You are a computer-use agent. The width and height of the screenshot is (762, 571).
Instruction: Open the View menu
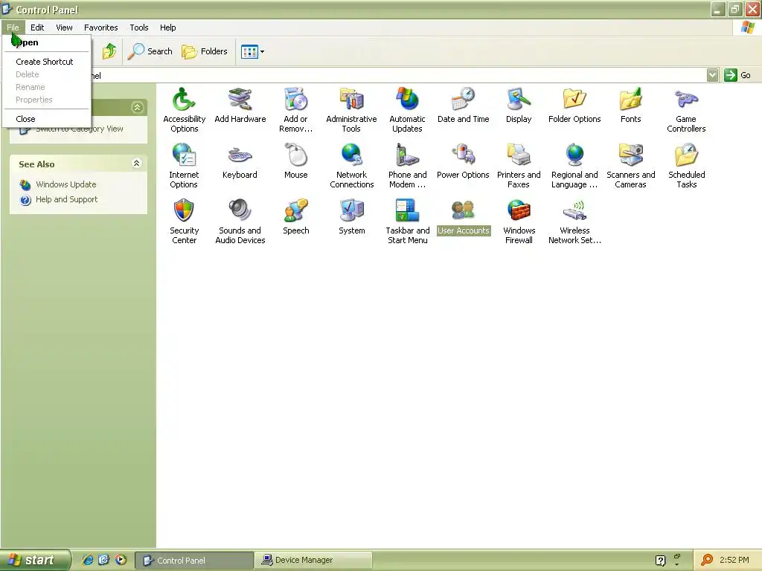(x=64, y=28)
